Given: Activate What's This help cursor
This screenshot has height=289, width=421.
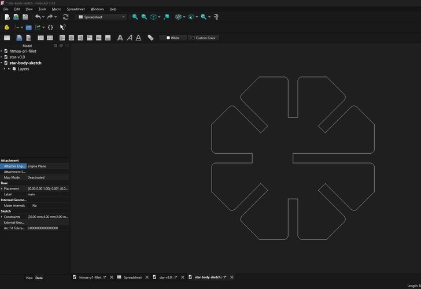Looking at the screenshot, I should tap(63, 27).
